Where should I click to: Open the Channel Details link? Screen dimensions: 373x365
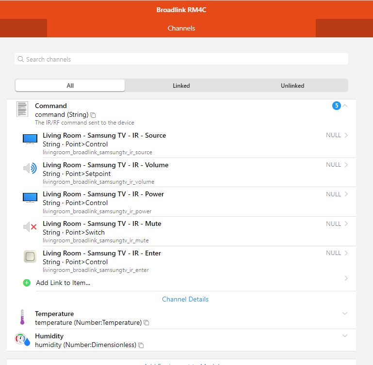click(x=185, y=299)
